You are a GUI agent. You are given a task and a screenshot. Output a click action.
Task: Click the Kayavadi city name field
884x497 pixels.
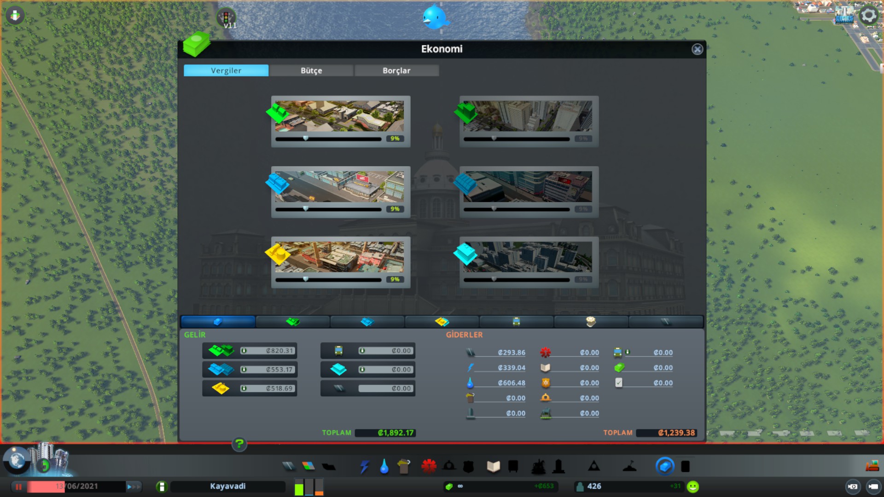coord(227,486)
